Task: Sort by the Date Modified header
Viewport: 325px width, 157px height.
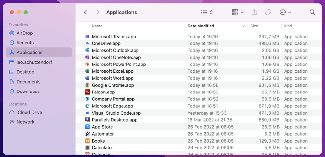Action: tap(201, 26)
